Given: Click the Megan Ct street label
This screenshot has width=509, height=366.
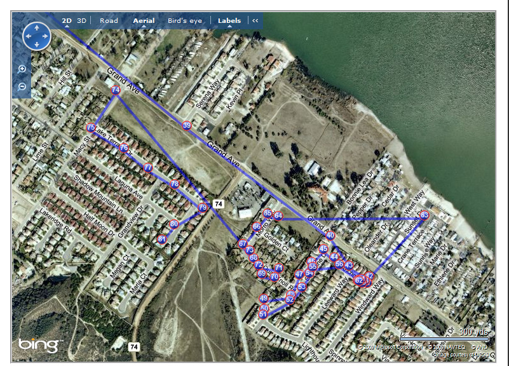Looking at the screenshot, I should (x=120, y=266).
